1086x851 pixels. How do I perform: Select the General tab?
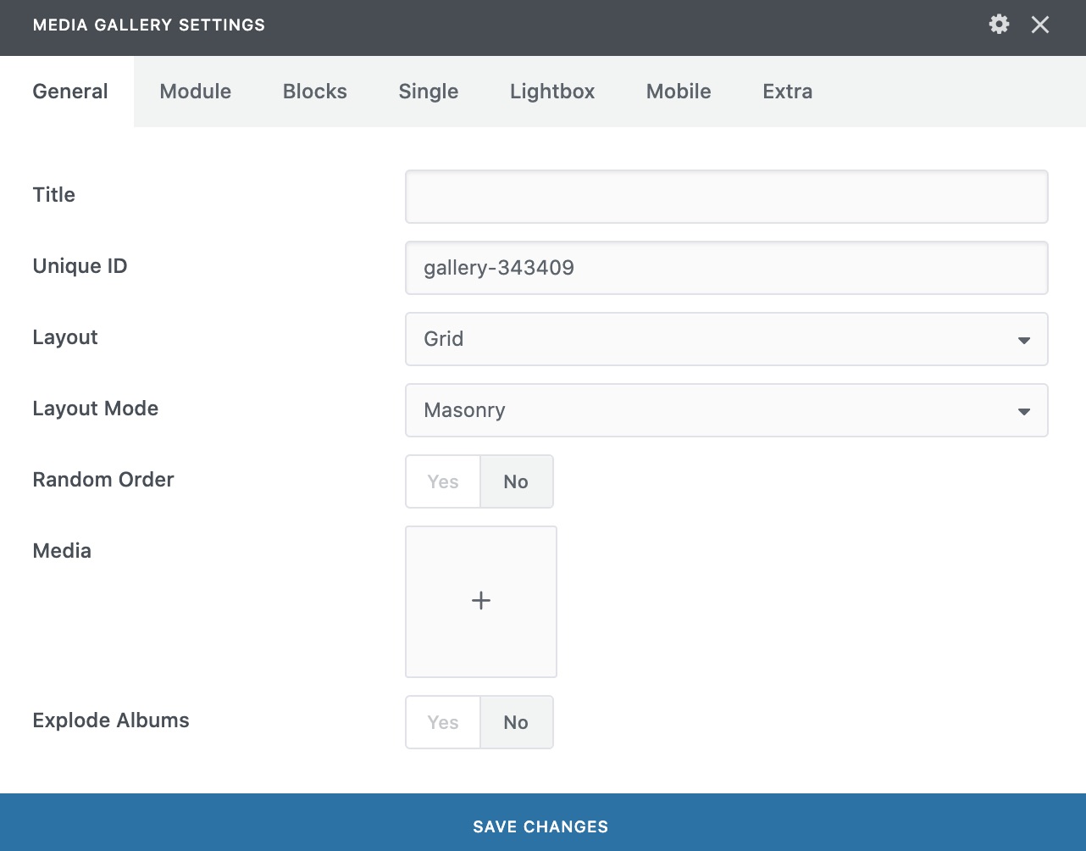coord(70,92)
